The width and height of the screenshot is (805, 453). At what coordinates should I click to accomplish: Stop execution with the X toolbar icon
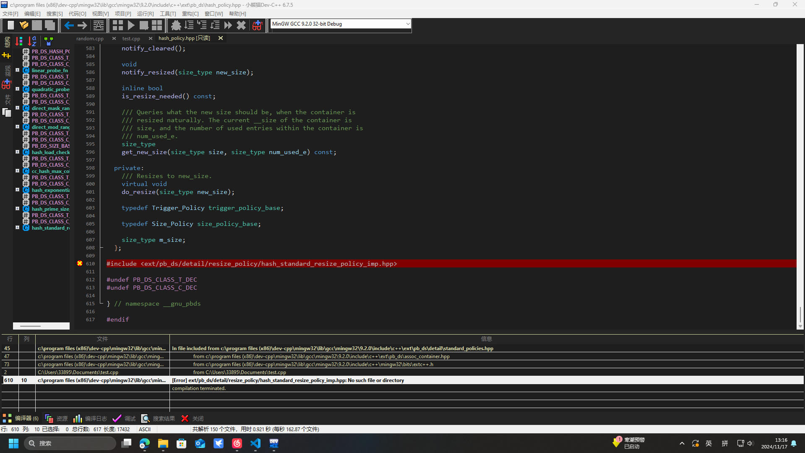241,25
